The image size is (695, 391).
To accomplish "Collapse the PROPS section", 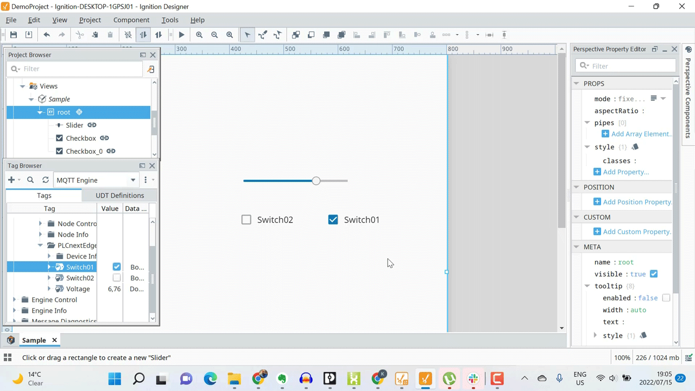I will click(x=577, y=84).
